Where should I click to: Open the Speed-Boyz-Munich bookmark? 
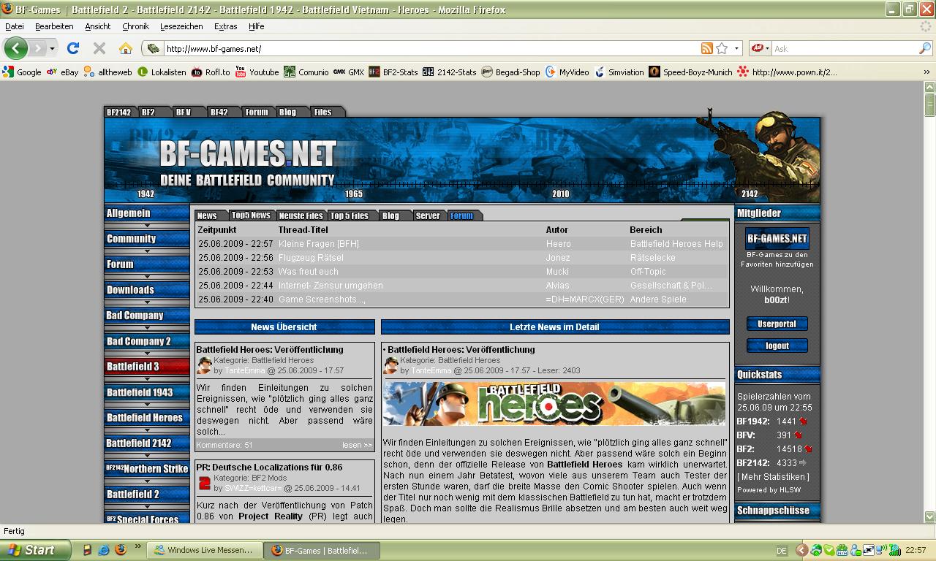click(691, 72)
